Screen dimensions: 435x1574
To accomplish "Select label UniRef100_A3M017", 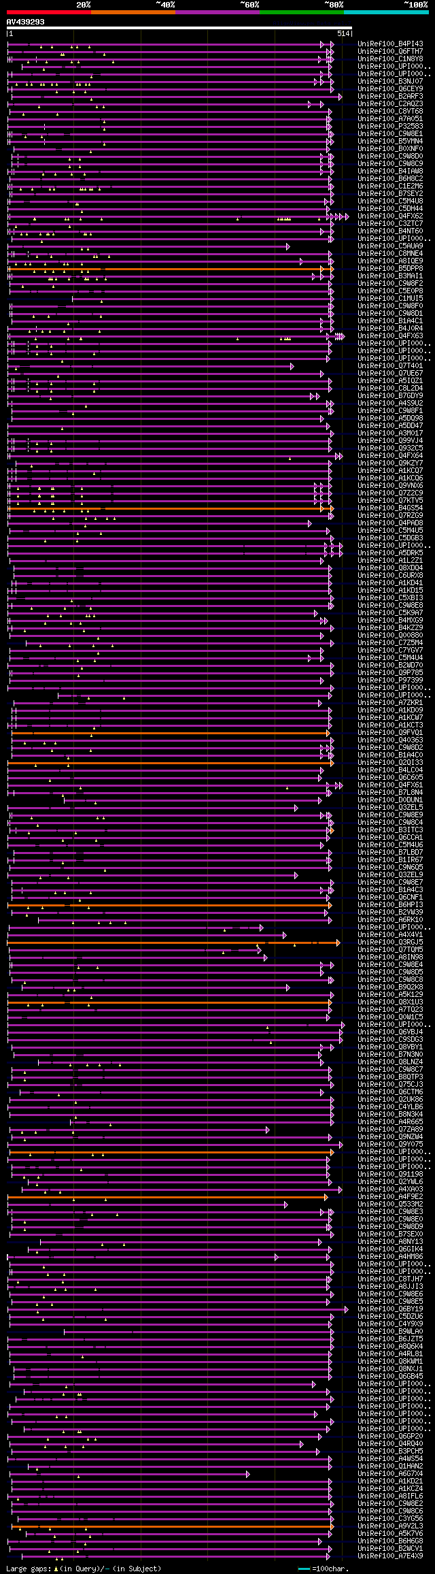I will click(x=390, y=433).
